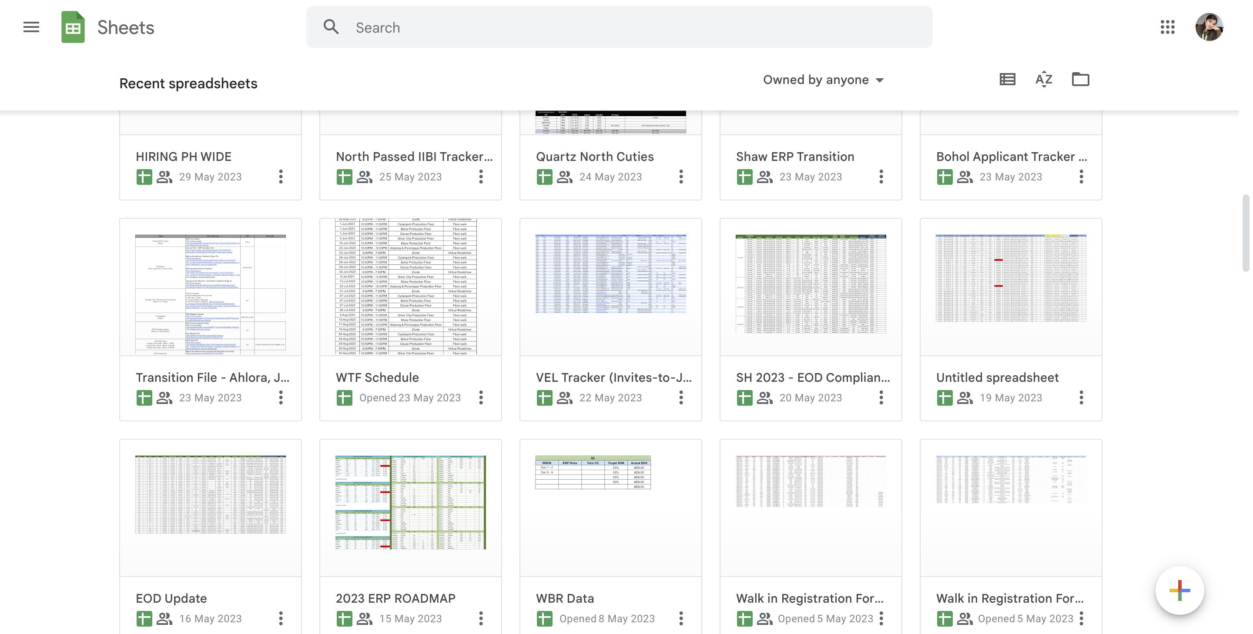Image resolution: width=1253 pixels, height=634 pixels.
Task: Open the A-Z sort options
Action: (x=1043, y=79)
